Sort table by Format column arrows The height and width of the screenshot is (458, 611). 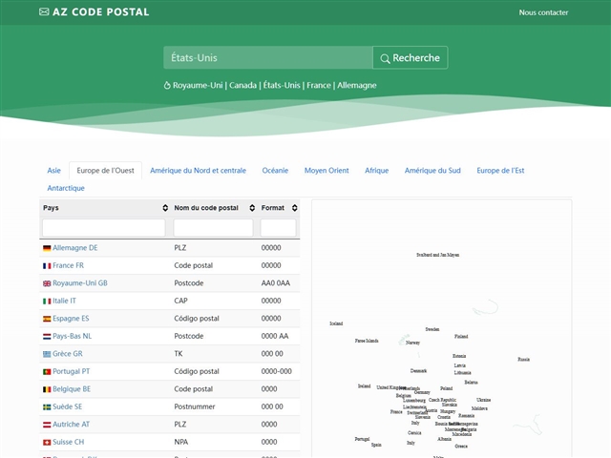click(295, 208)
